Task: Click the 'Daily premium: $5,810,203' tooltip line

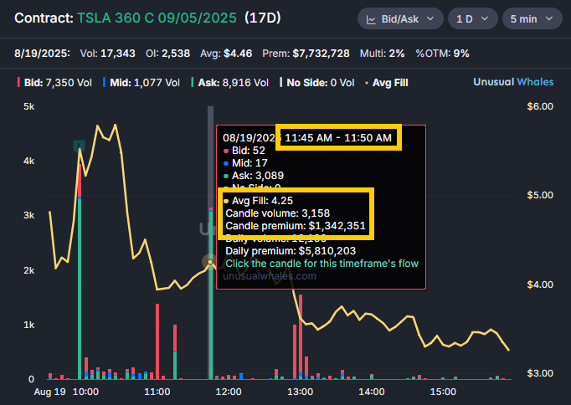Action: tap(291, 251)
